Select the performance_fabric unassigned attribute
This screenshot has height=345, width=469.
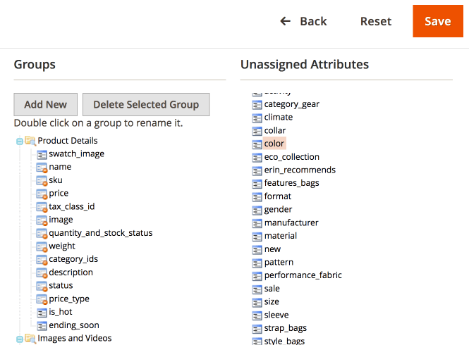303,275
